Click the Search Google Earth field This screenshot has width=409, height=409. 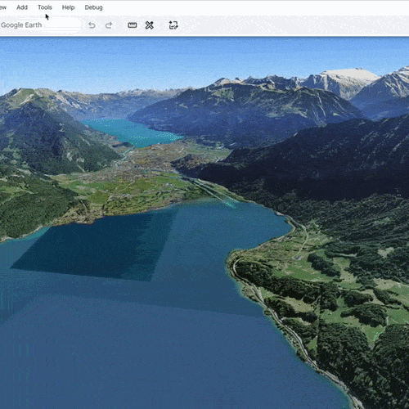[x=40, y=25]
